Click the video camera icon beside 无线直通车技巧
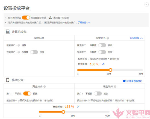This screenshot has height=119, width=150. [x=125, y=81]
